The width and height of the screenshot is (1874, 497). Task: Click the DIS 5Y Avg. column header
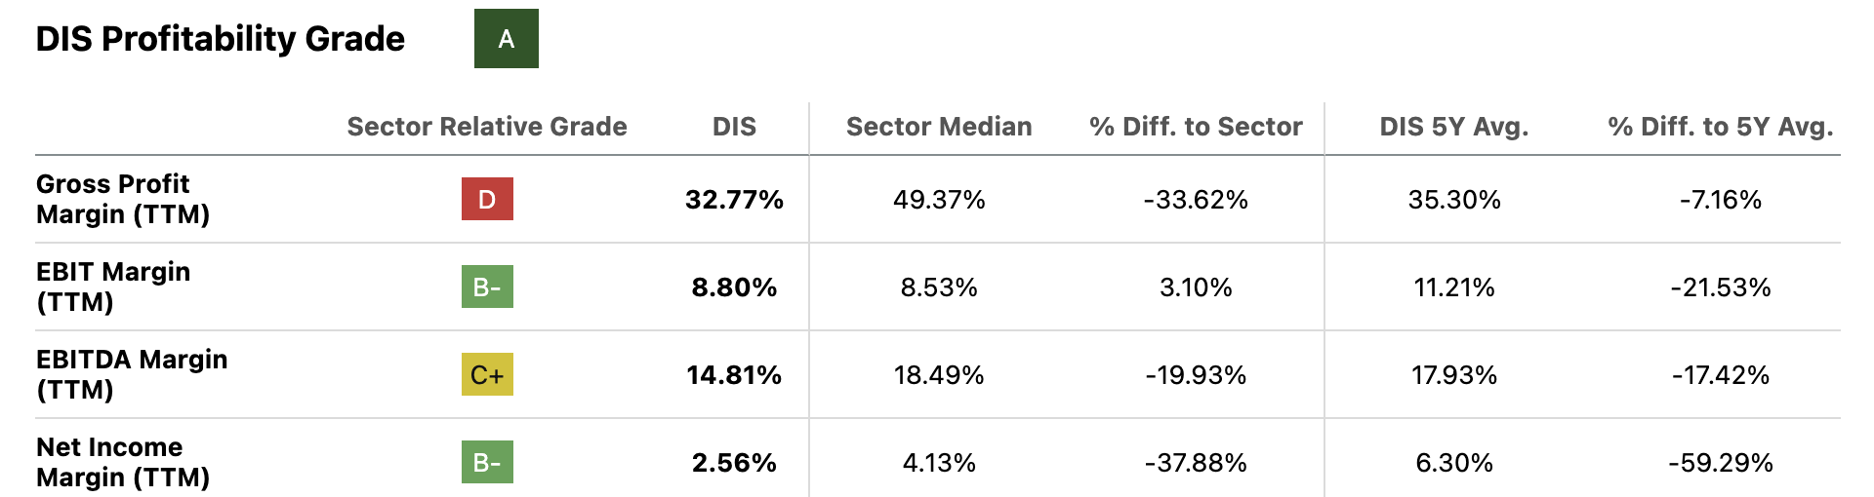pos(1453,127)
